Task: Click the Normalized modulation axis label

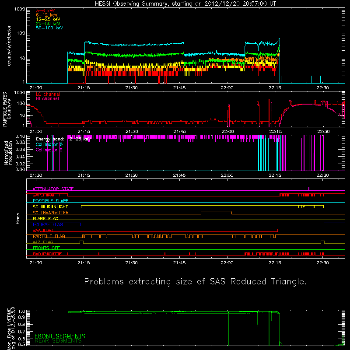Action: point(8,153)
